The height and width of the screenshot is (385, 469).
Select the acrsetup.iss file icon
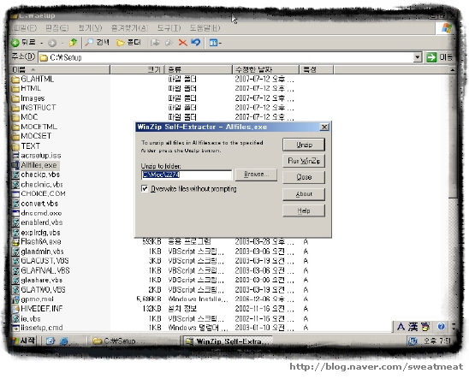pyautogui.click(x=15, y=156)
